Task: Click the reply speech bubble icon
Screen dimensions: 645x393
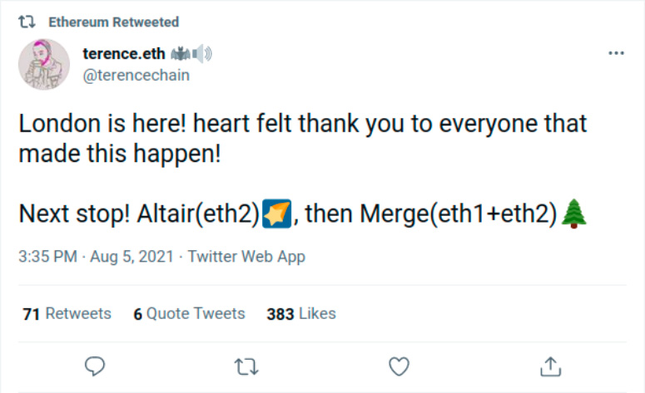Action: [x=96, y=366]
